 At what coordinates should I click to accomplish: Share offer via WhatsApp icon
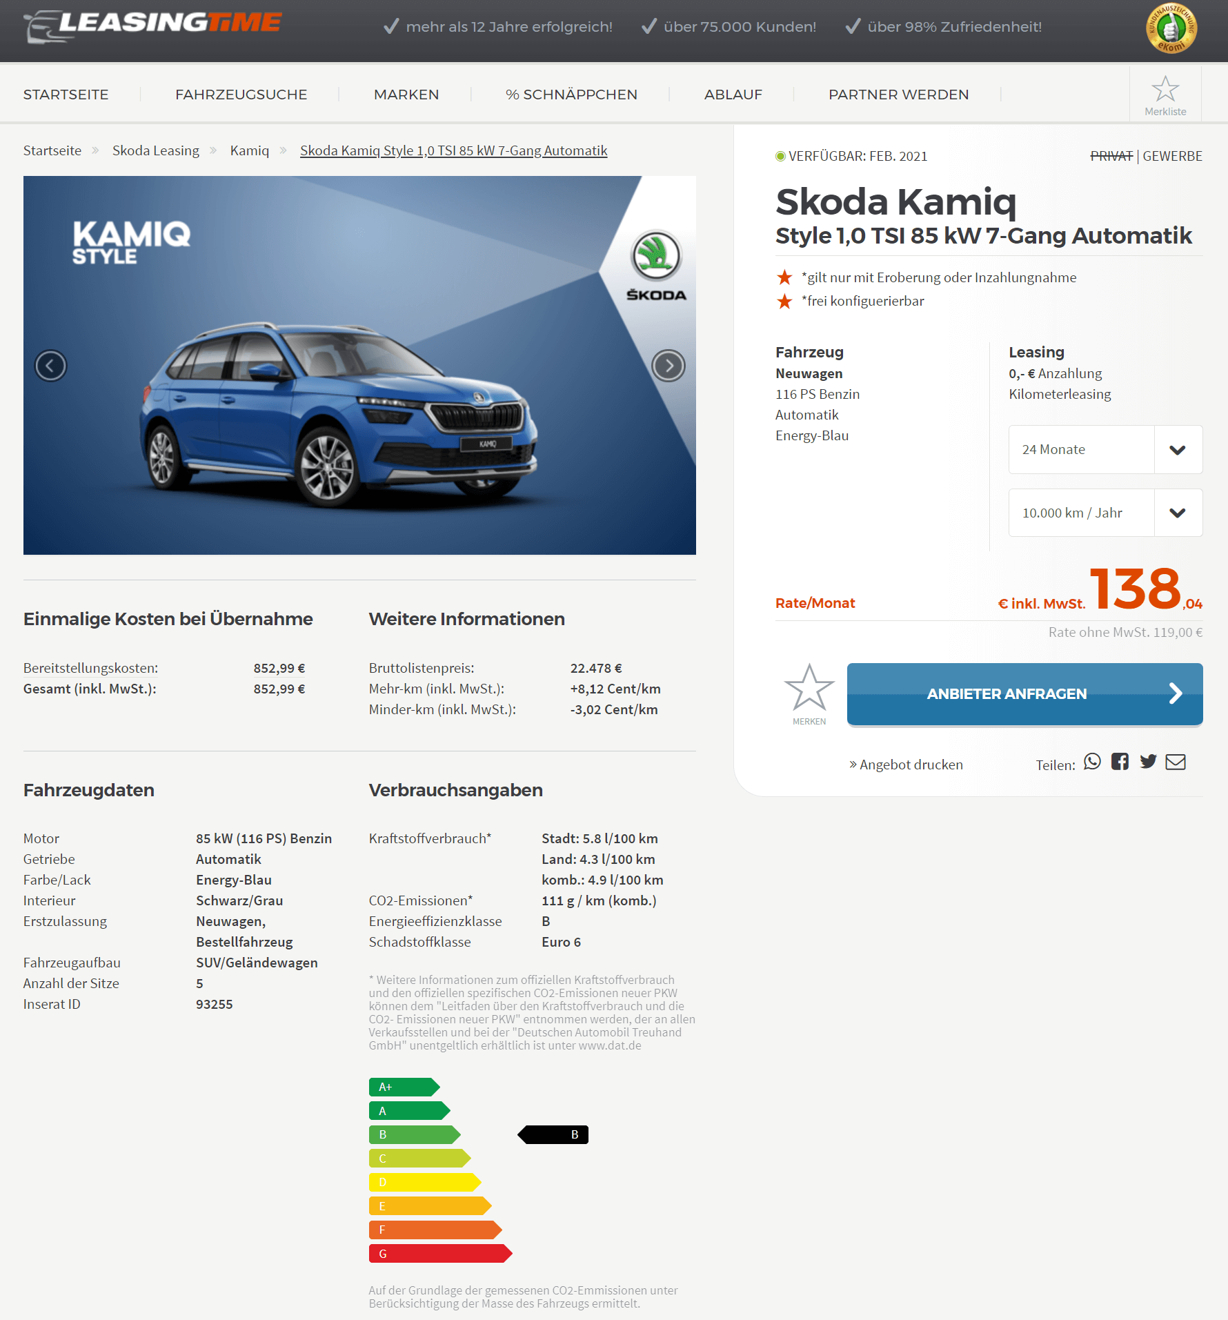pos(1092,762)
